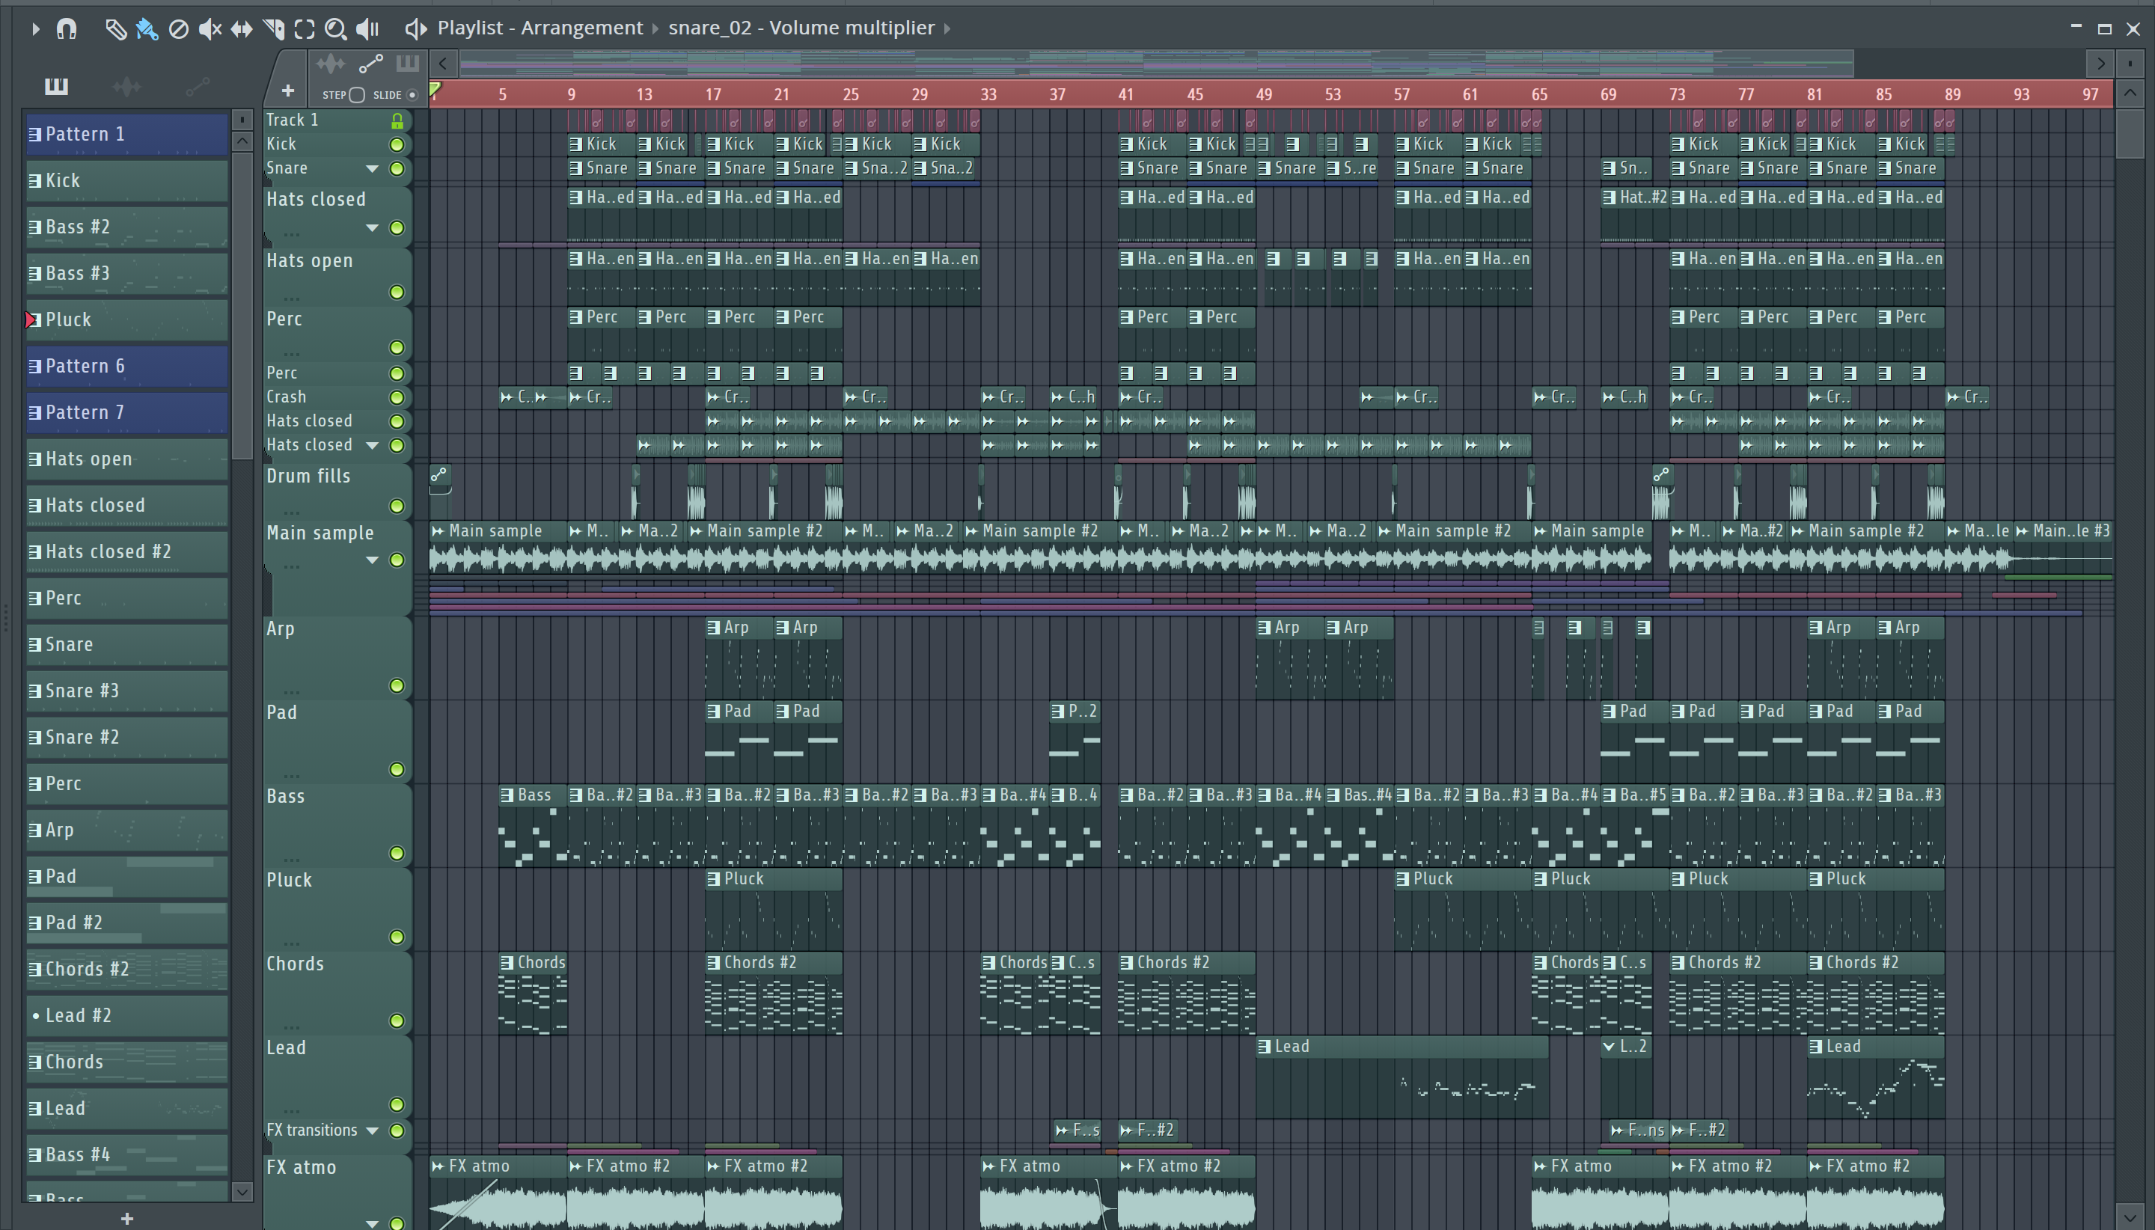
Task: Click the plus button beside STEP
Action: [287, 91]
